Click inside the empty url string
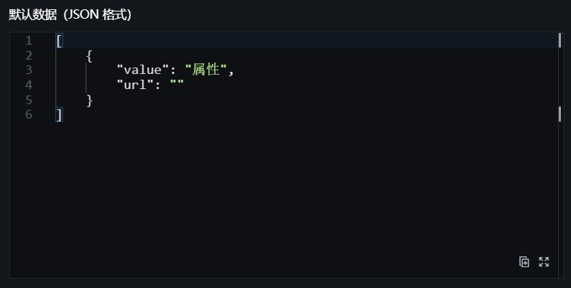The image size is (571, 288). [x=177, y=84]
